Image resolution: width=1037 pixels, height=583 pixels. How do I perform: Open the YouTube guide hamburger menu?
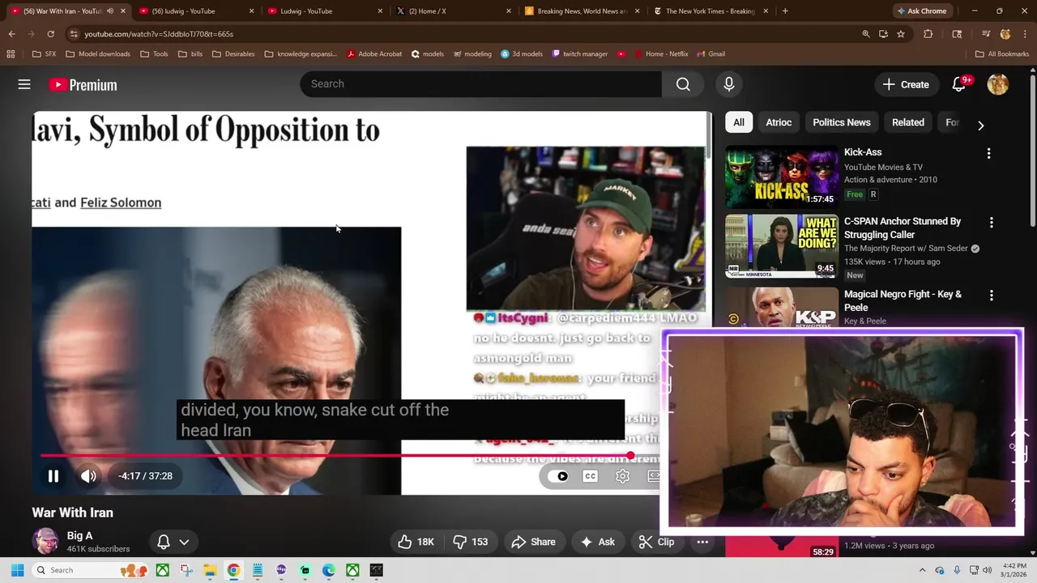[x=24, y=84]
